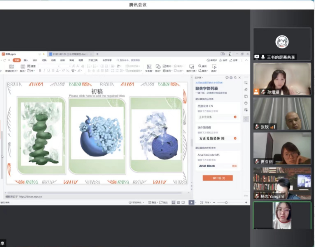Open the font (T) sidebar panel icon
315x247 pixels.
[246, 119]
